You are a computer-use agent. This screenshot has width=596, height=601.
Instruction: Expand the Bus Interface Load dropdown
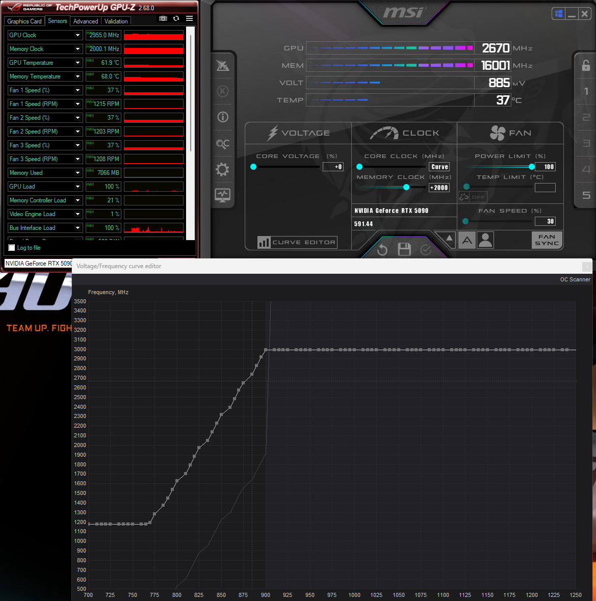(x=78, y=228)
